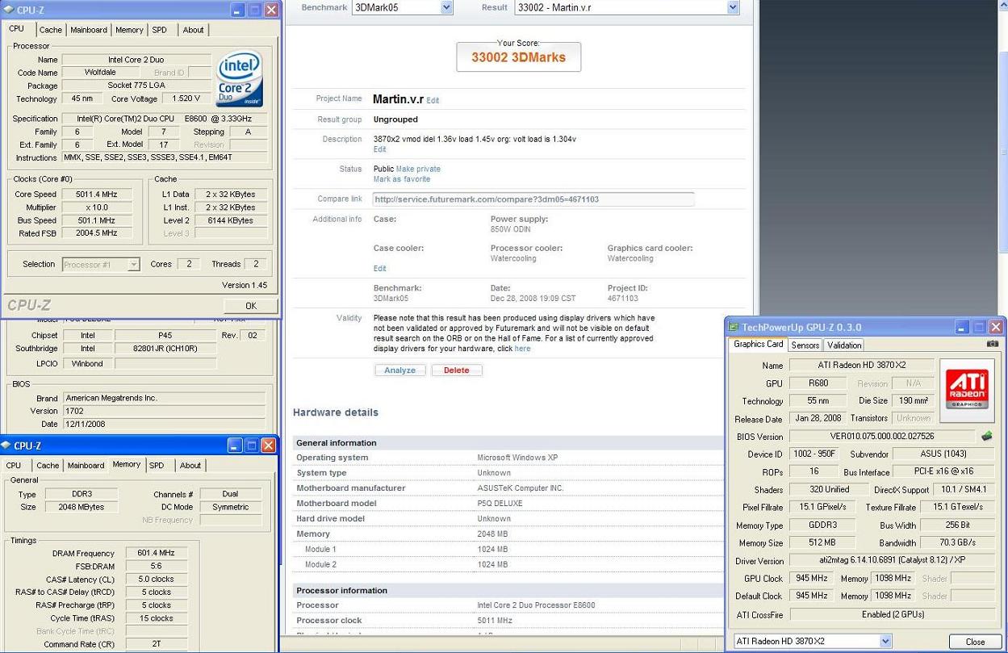Viewport: 1008px width, 653px height.
Task: Open the Processor #1 selection dropdown
Action: pos(133,264)
